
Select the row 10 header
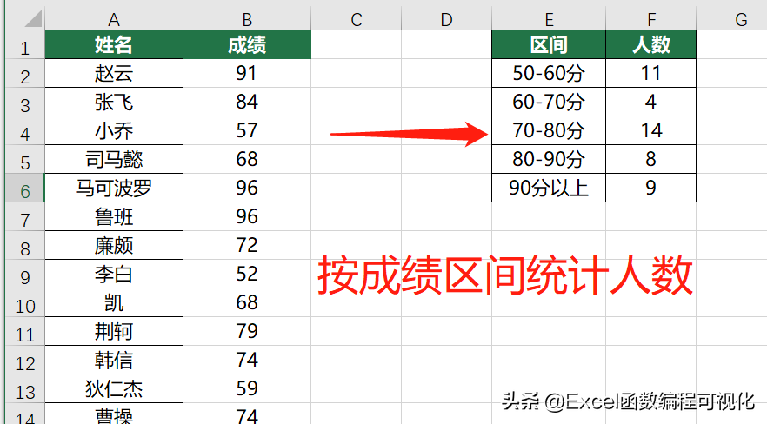(25, 303)
